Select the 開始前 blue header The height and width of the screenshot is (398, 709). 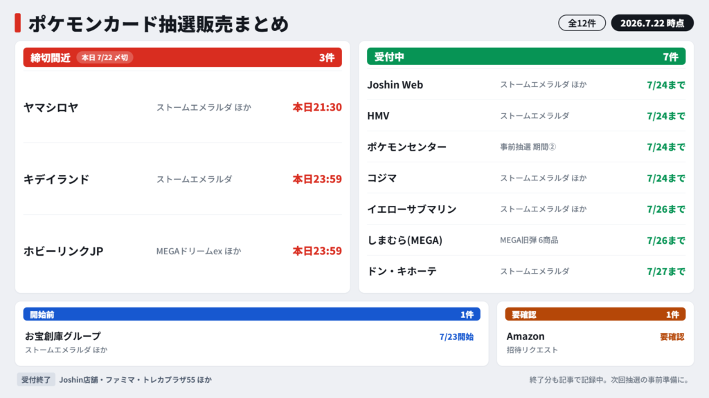[252, 314]
